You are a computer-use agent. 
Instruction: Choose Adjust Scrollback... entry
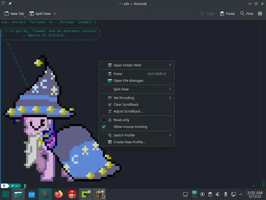point(137,111)
